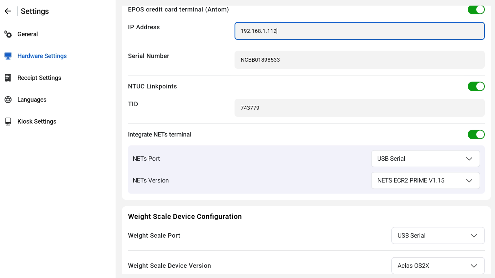Click the Receipt Settings receipt icon

tap(8, 78)
